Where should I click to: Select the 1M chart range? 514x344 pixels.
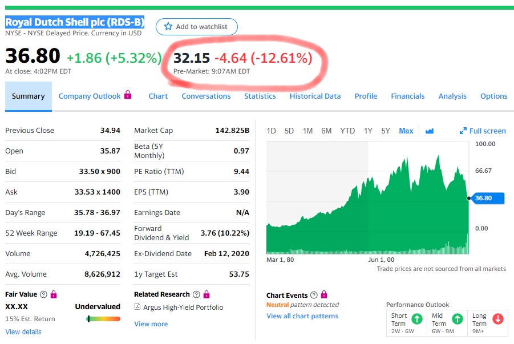tap(308, 131)
